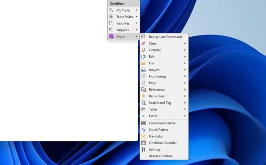The width and height of the screenshot is (266, 165).
Task: Click the References icon
Action: point(143,89)
